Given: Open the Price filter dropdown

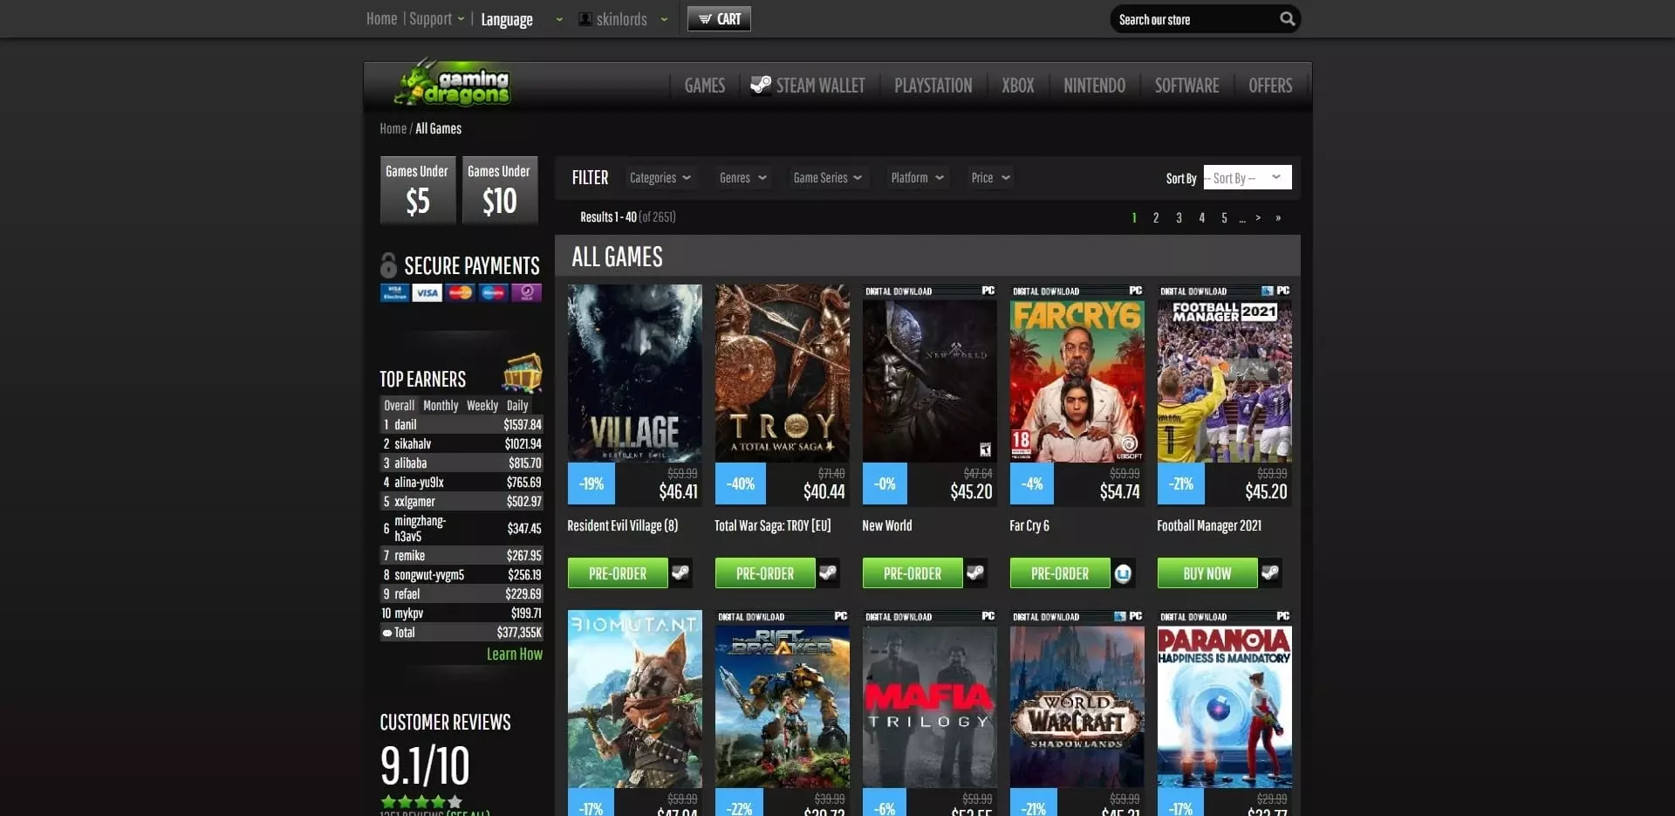Looking at the screenshot, I should pyautogui.click(x=991, y=177).
